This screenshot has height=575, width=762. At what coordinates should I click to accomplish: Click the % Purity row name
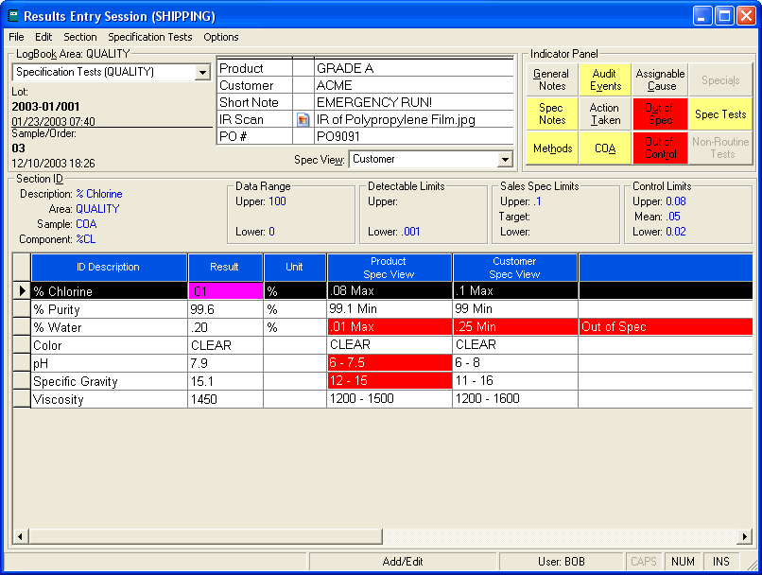[110, 309]
